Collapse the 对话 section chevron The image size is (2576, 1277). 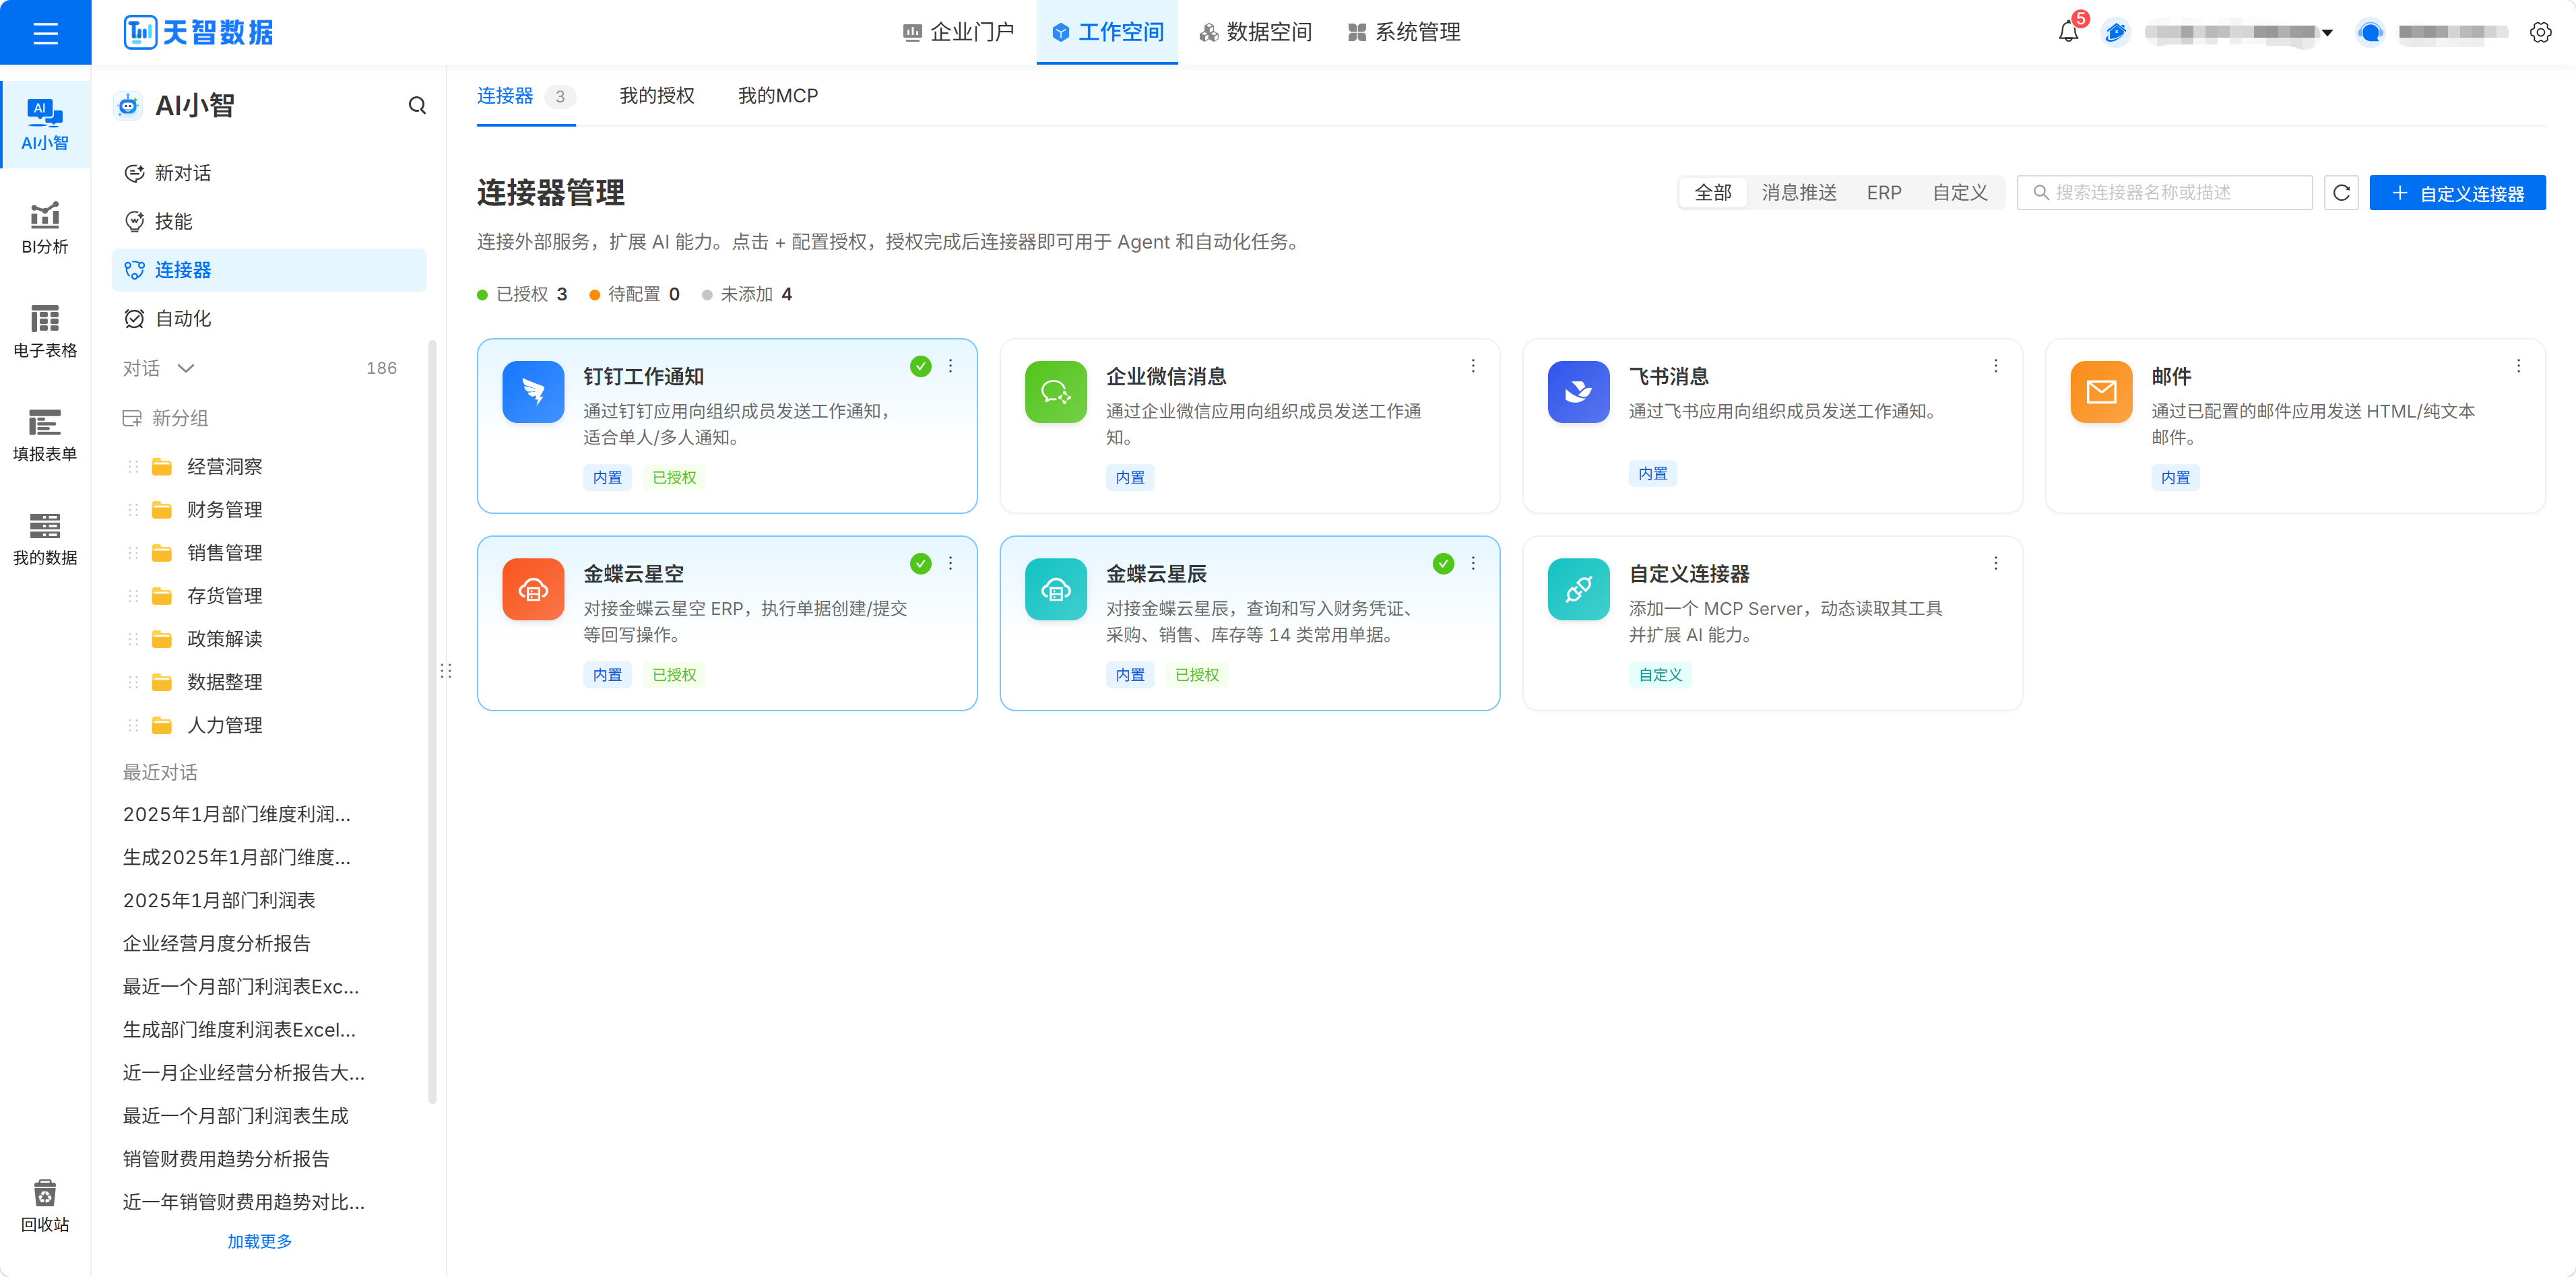186,368
